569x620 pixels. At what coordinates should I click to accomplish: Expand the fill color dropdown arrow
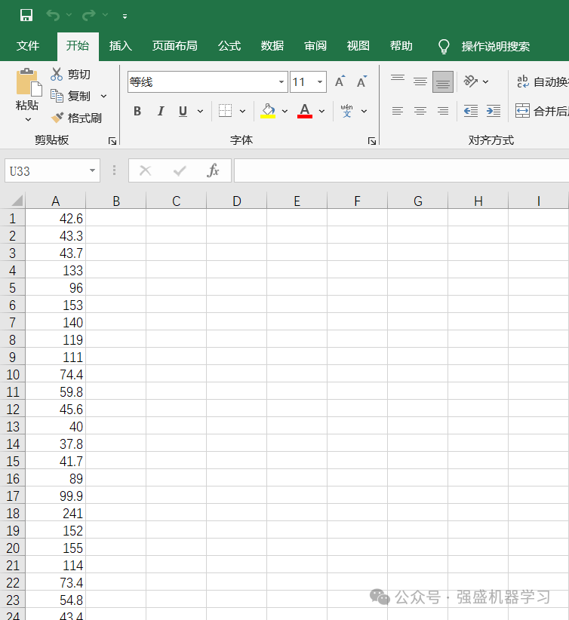click(284, 112)
